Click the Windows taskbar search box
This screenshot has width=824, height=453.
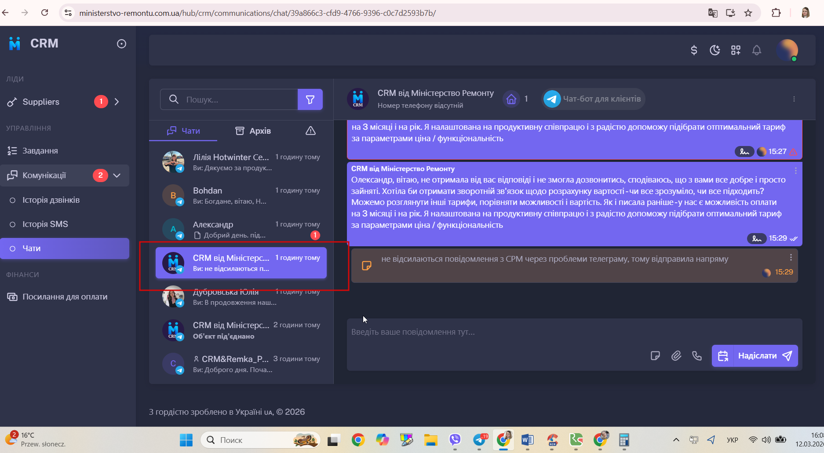coord(260,440)
